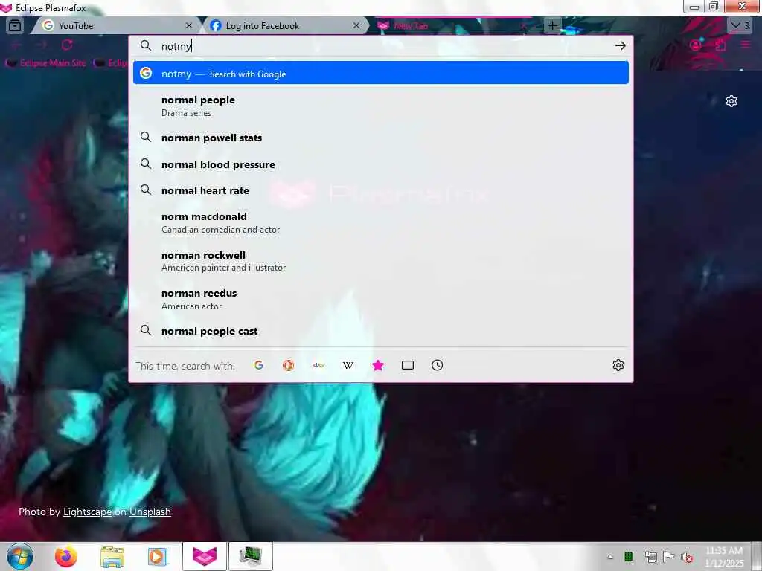
Task: Close the Log into Facebook tab
Action: (x=356, y=25)
